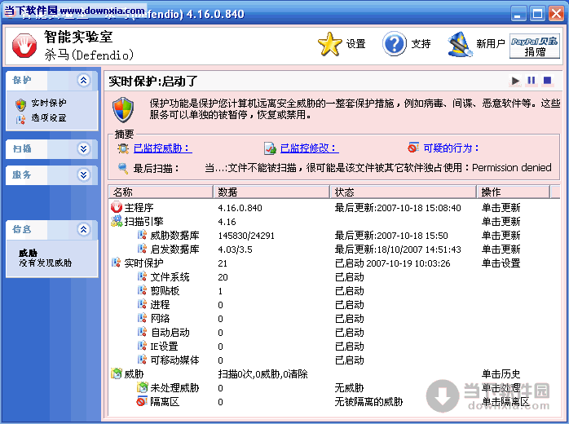
Task: Click the wizard hat new user icon
Action: (x=460, y=44)
